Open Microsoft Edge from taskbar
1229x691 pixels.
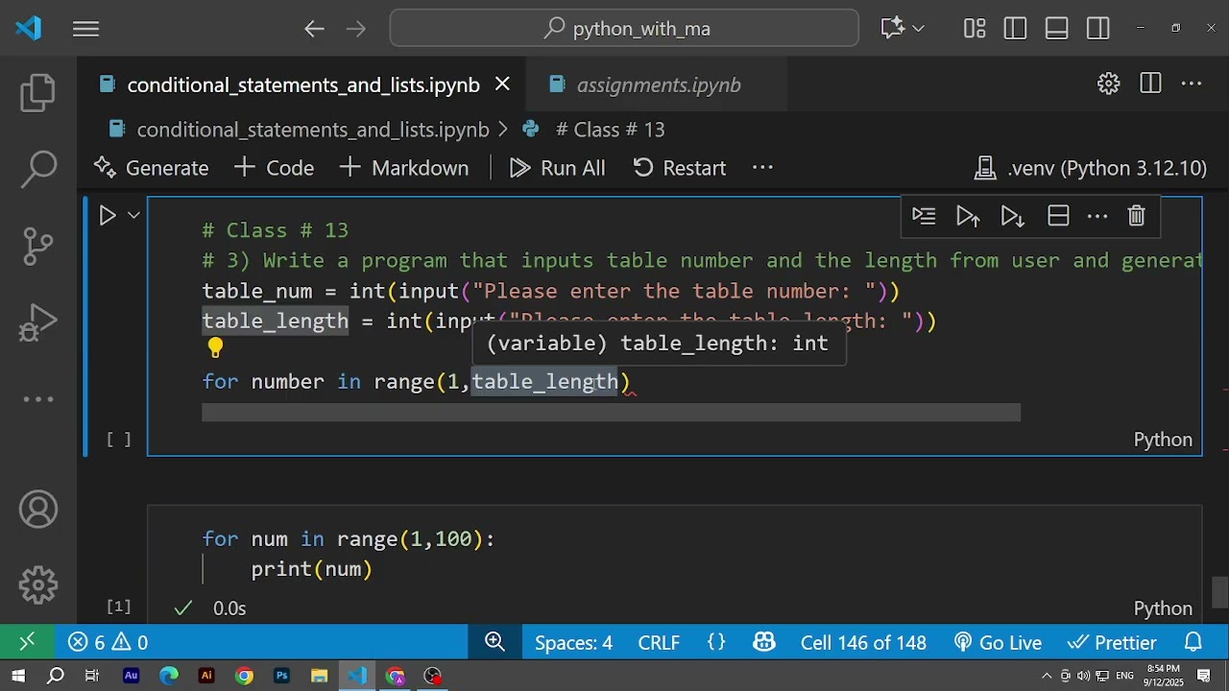click(168, 676)
